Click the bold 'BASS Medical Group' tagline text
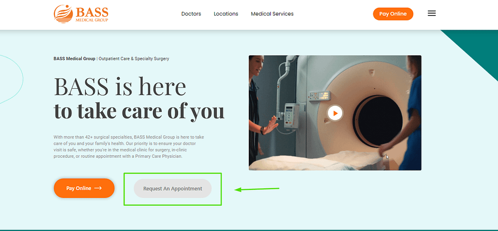 [x=74, y=59]
